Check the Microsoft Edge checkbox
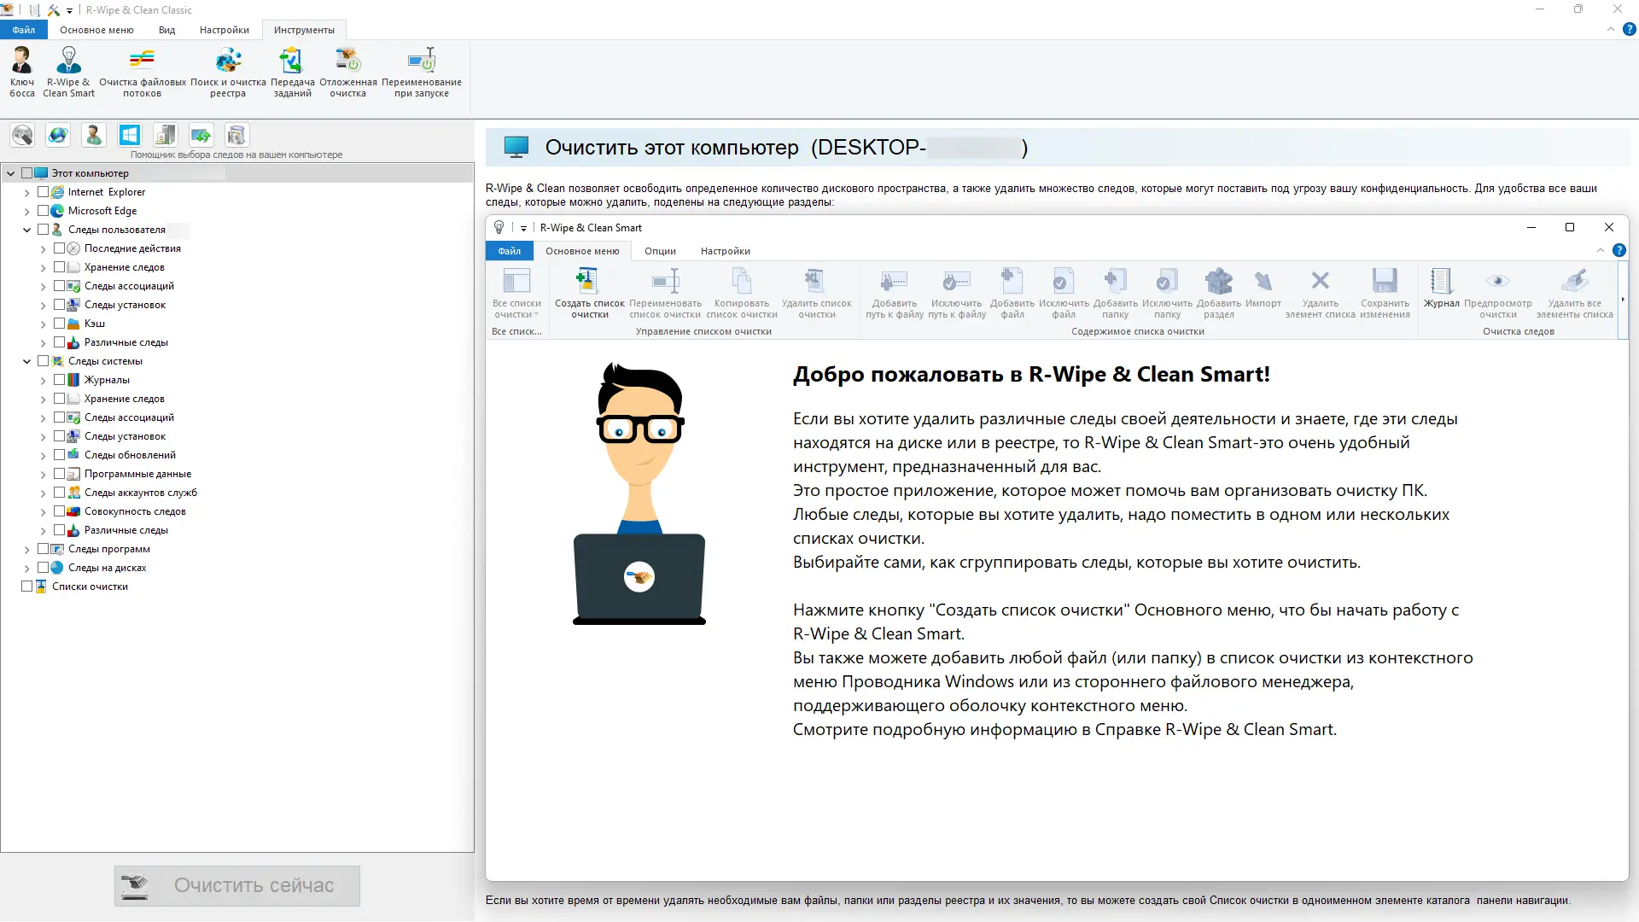Screen dimensions: 1639x922 [44, 211]
